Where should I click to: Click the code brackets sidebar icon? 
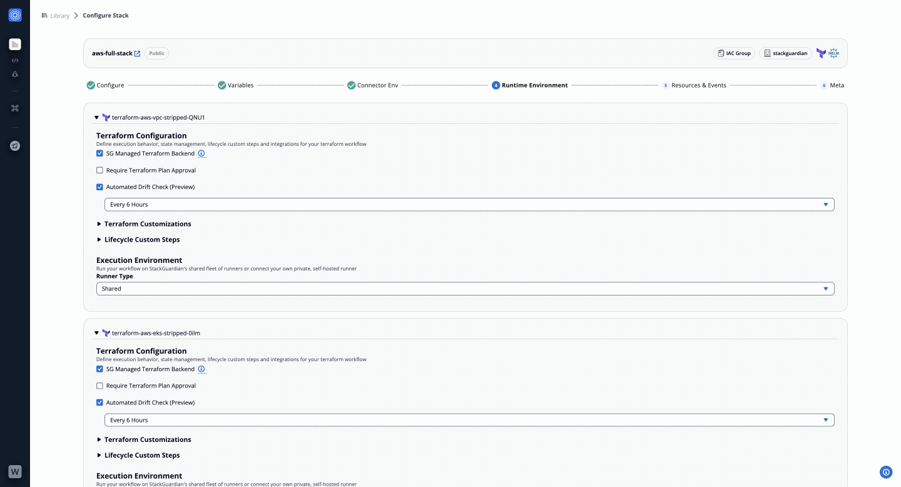click(15, 60)
